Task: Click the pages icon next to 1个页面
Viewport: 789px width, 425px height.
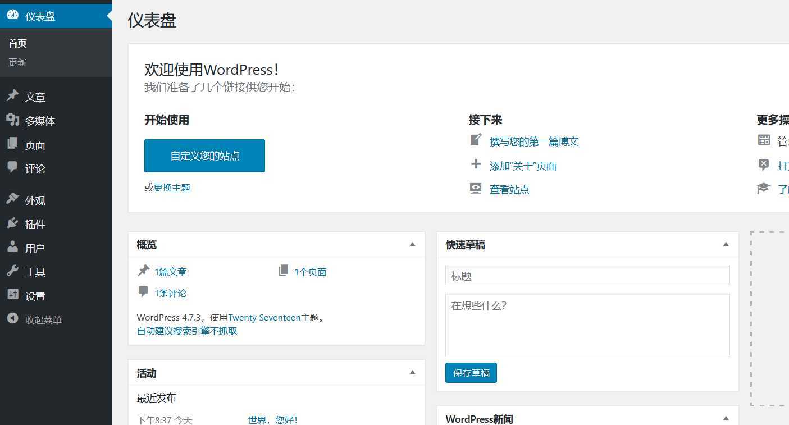Action: [x=284, y=271]
